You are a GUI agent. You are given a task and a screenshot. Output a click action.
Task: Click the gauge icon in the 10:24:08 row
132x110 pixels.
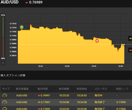pos(5,102)
